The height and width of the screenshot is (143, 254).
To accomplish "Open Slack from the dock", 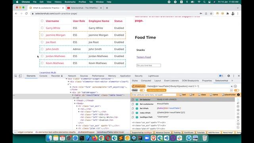I will click(x=179, y=138).
